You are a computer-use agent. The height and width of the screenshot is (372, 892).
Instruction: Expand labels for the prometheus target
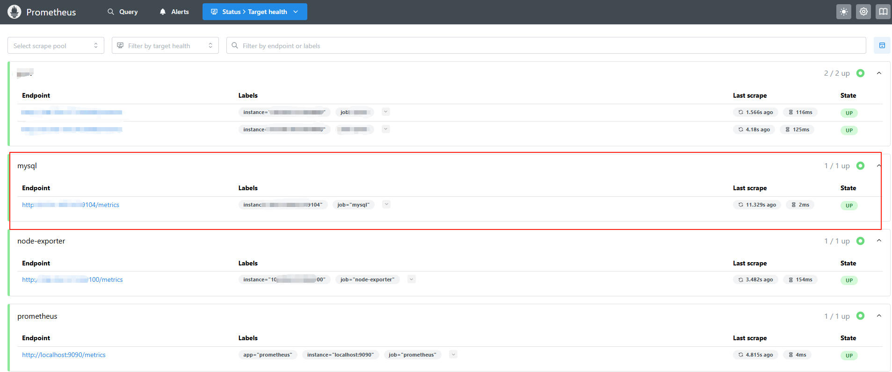point(453,354)
